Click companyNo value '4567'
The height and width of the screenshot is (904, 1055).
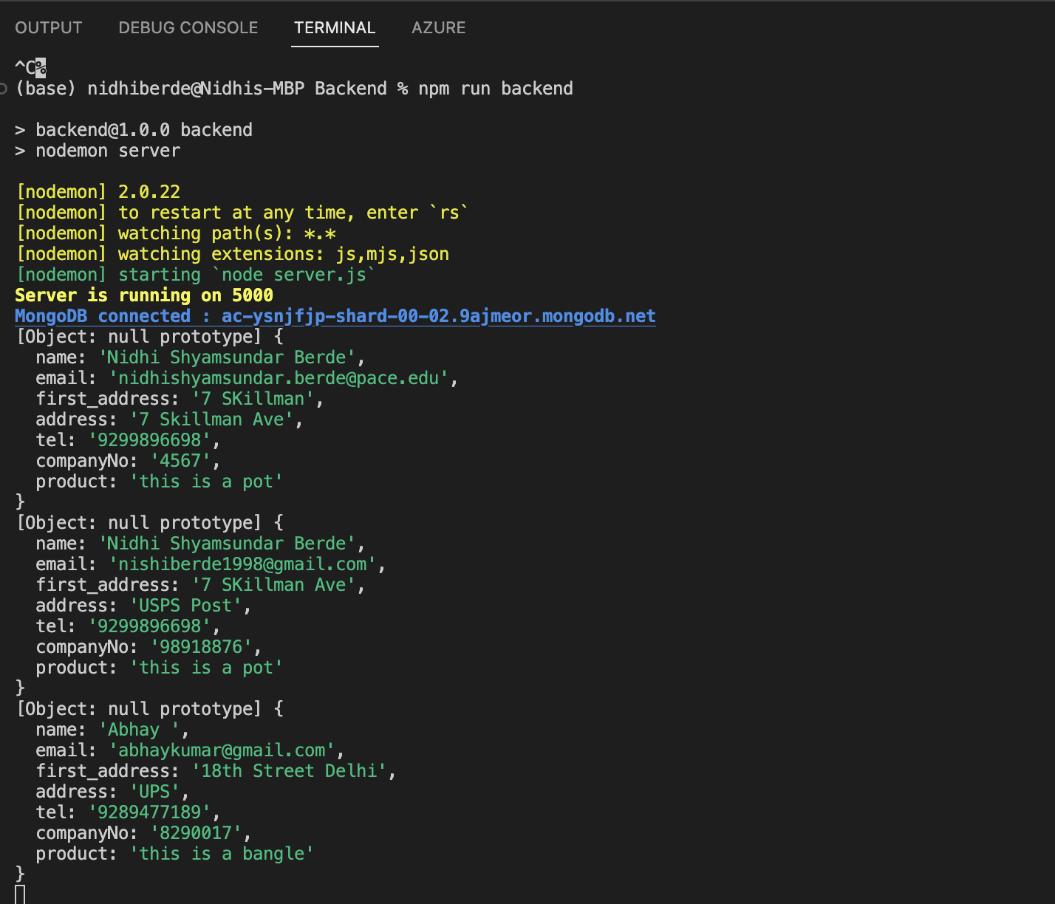point(180,461)
